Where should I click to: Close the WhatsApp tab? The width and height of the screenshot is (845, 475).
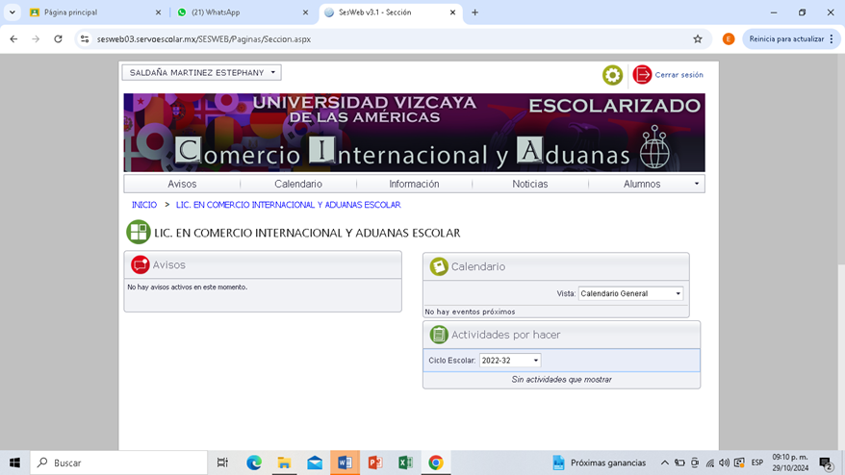coord(305,12)
